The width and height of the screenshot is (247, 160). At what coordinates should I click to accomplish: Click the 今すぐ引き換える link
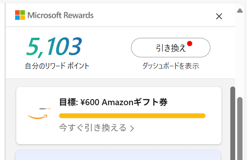pyautogui.click(x=93, y=128)
